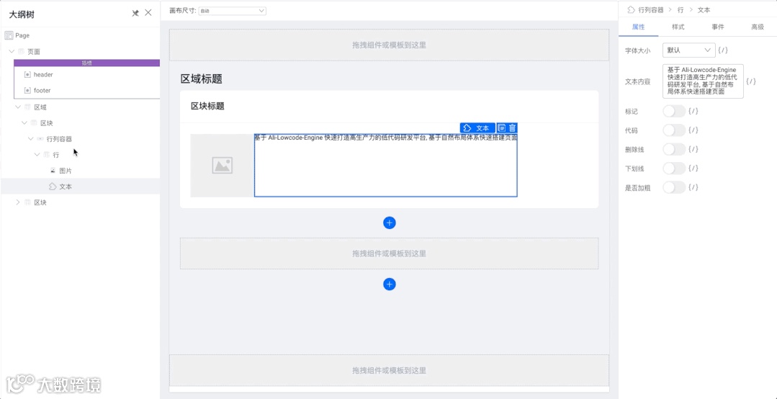Click the 区域标题 heading on canvas

(x=201, y=79)
